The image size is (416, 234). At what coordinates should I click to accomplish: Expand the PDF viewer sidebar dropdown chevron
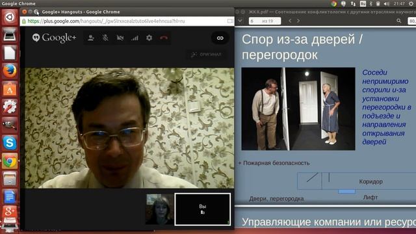tap(240, 21)
